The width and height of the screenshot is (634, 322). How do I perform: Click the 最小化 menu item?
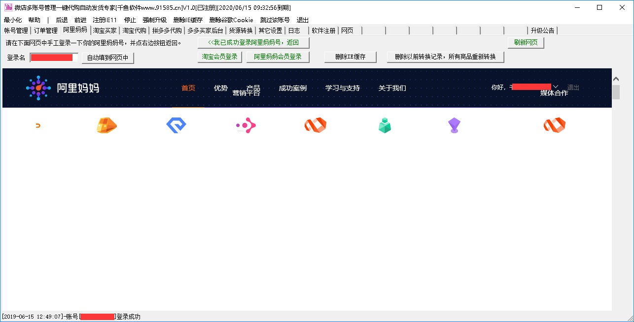[x=13, y=20]
